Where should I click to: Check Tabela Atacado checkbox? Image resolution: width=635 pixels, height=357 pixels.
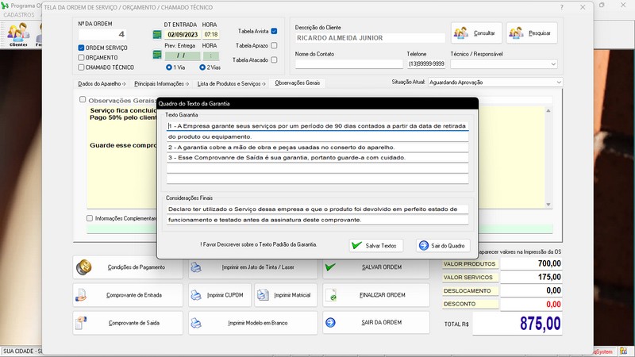pos(274,60)
